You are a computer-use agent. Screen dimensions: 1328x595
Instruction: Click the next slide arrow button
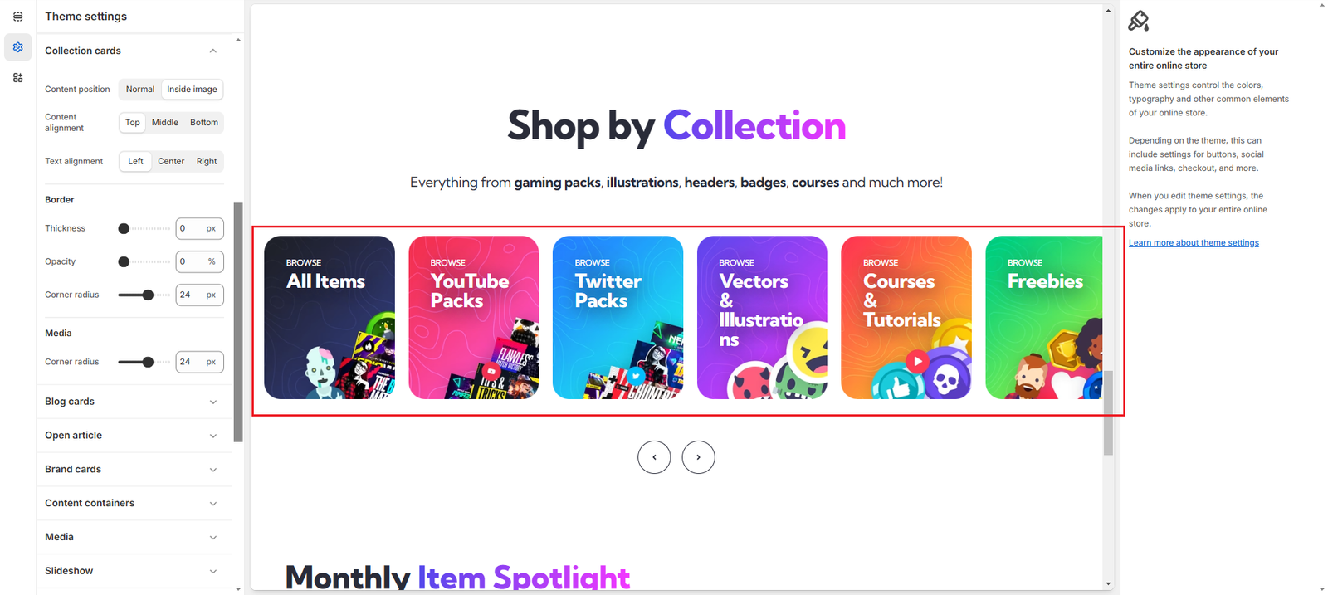(698, 457)
